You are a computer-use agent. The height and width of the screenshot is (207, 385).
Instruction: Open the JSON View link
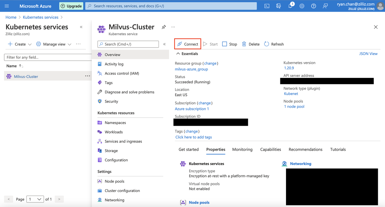click(368, 54)
